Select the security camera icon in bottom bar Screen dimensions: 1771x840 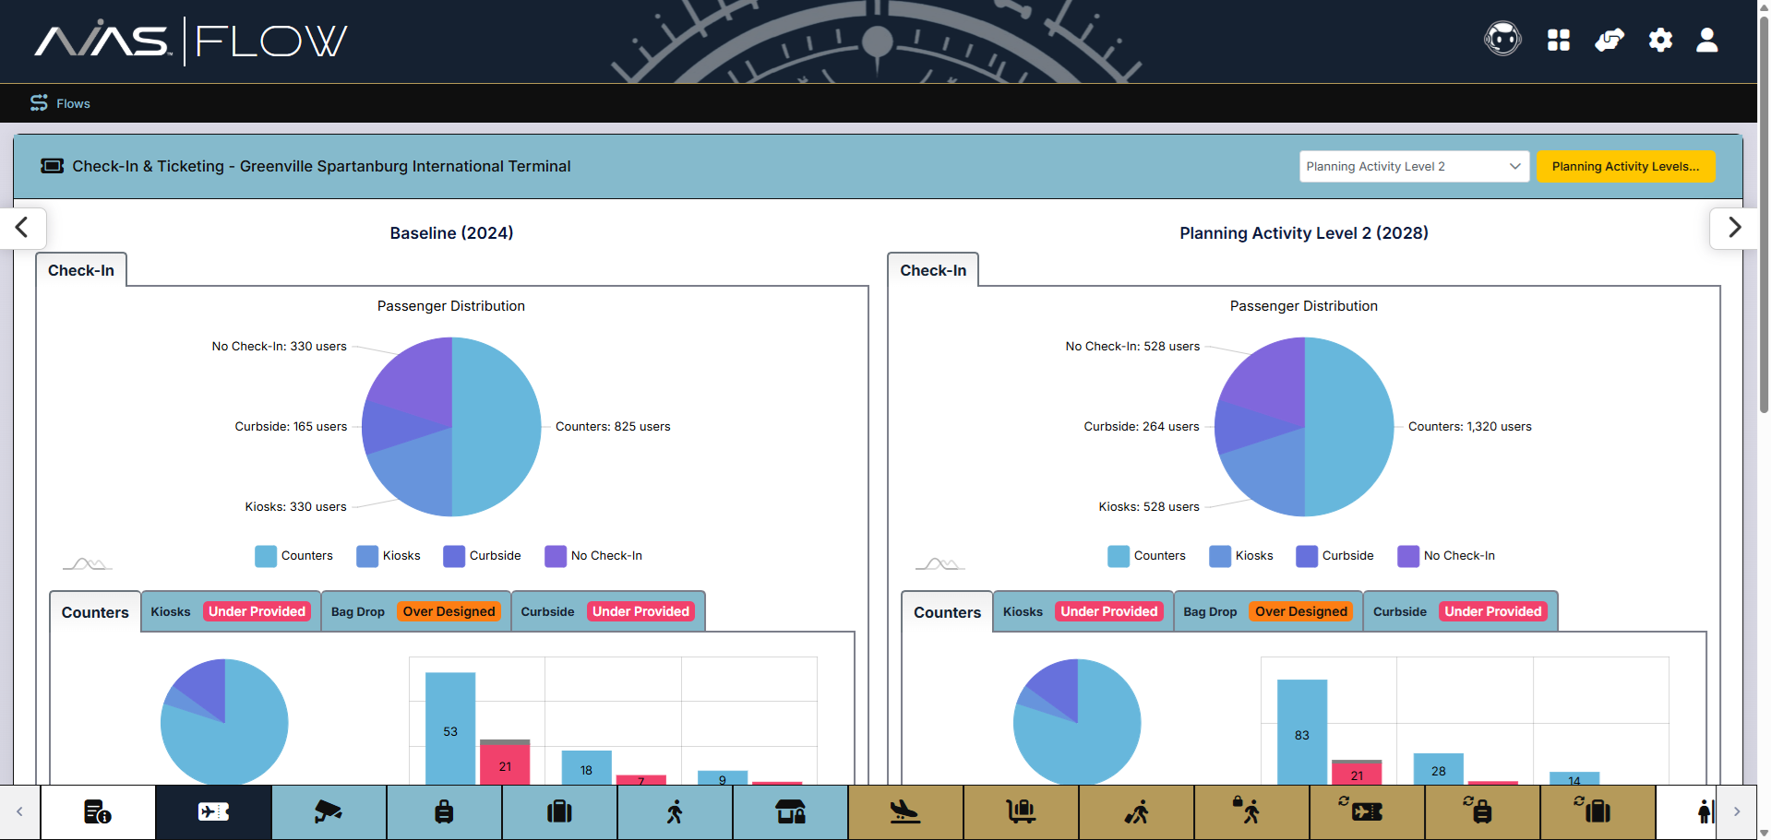click(329, 811)
